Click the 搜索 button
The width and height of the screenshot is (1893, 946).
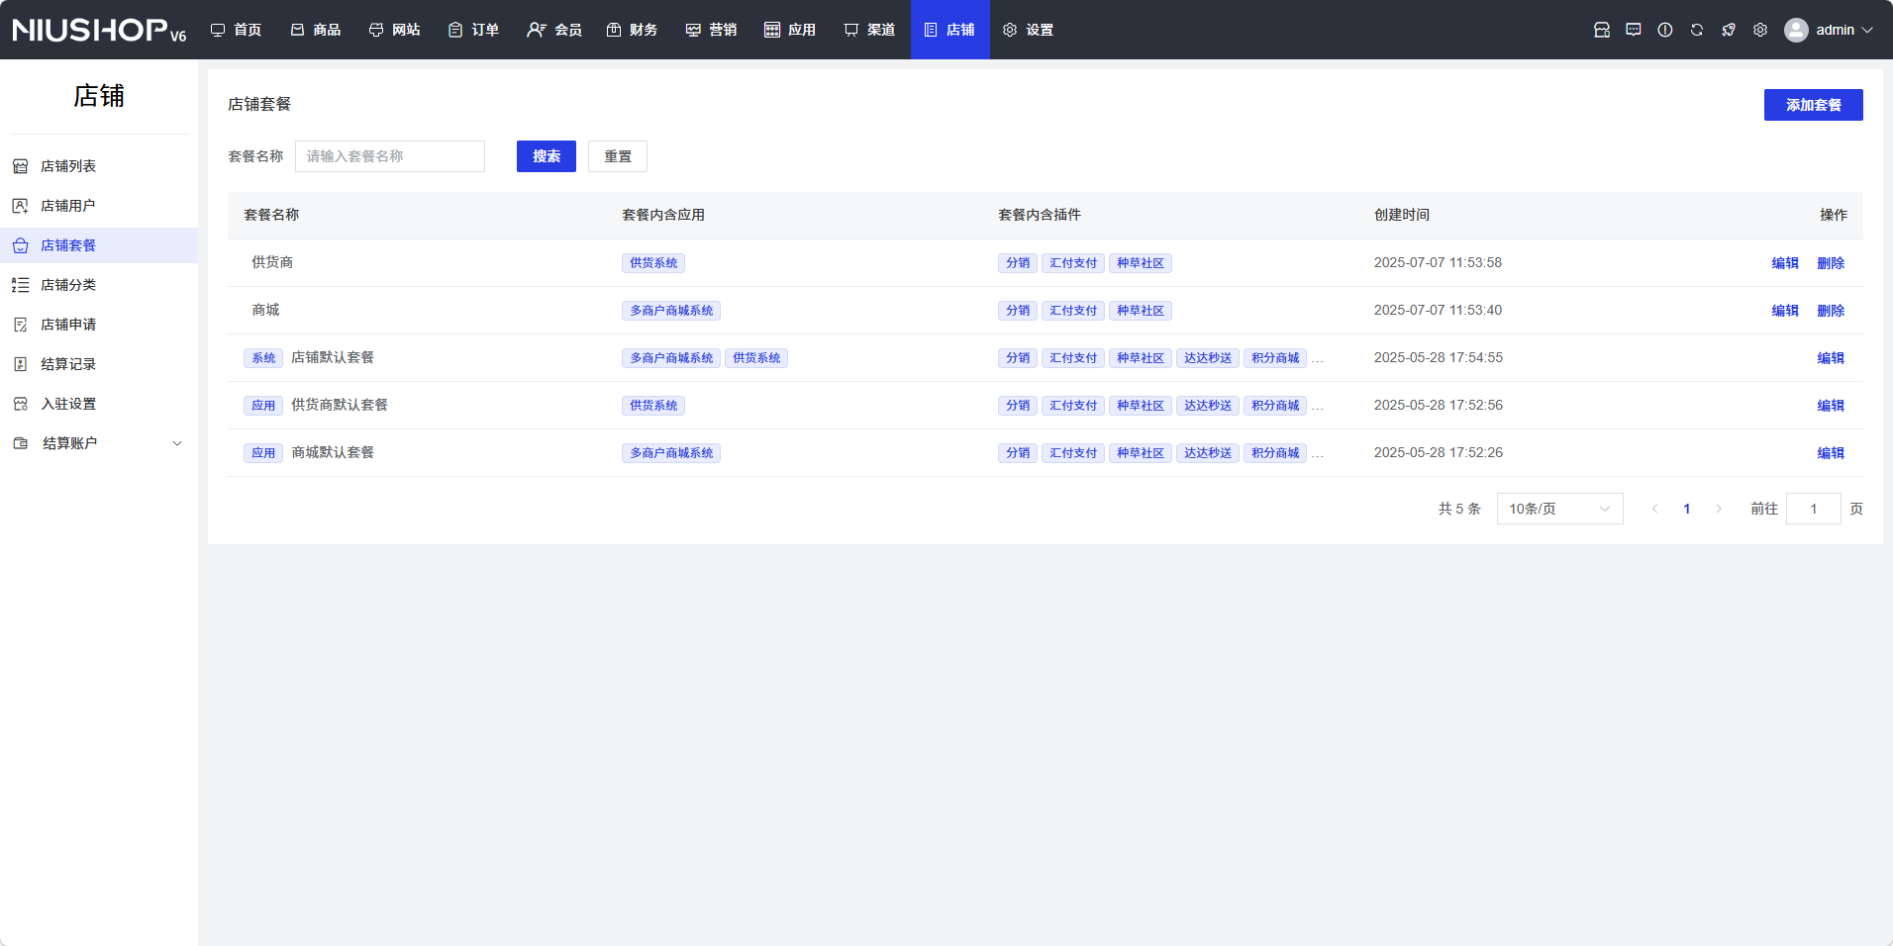click(546, 156)
